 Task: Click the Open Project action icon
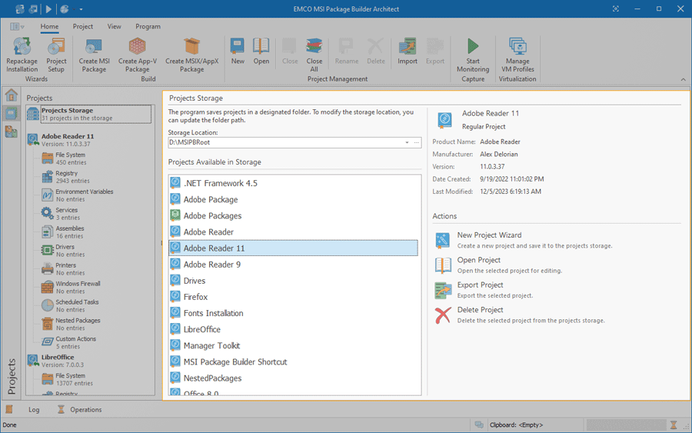pyautogui.click(x=443, y=265)
